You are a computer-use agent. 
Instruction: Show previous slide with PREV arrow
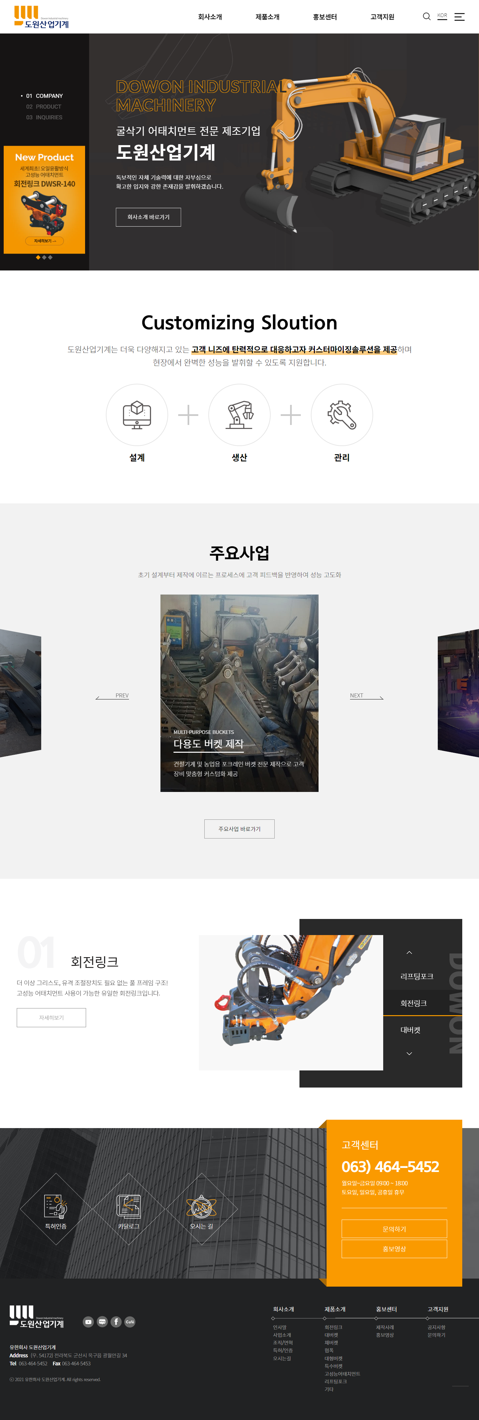pos(113,696)
